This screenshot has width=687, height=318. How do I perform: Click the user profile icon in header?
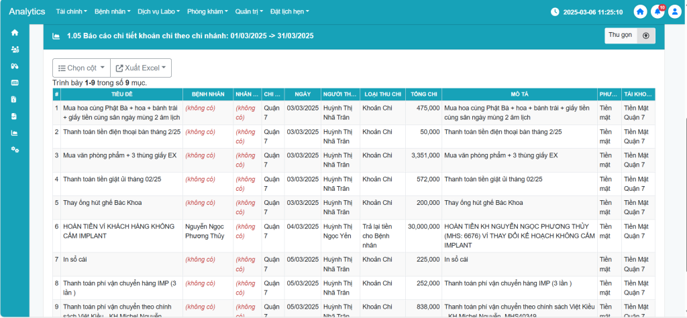(674, 11)
